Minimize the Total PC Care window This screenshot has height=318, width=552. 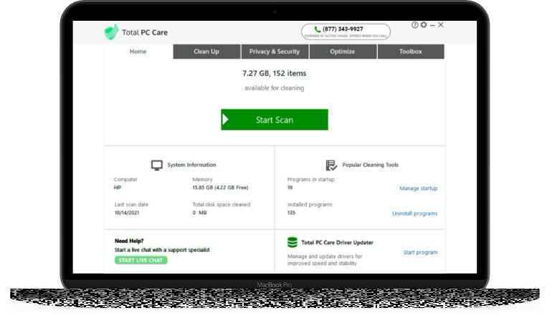click(x=432, y=26)
